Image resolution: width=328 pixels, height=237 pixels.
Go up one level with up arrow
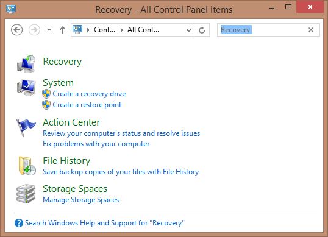click(63, 30)
